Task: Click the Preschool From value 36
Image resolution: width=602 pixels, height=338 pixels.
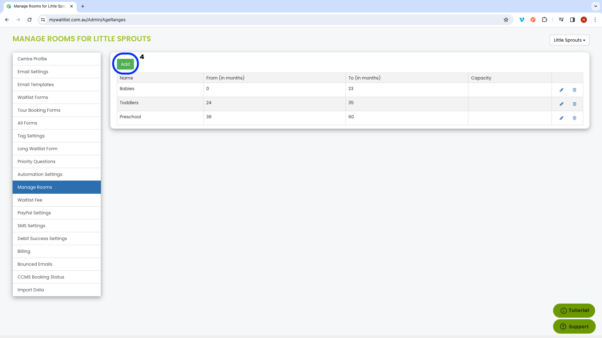Action: [x=209, y=117]
